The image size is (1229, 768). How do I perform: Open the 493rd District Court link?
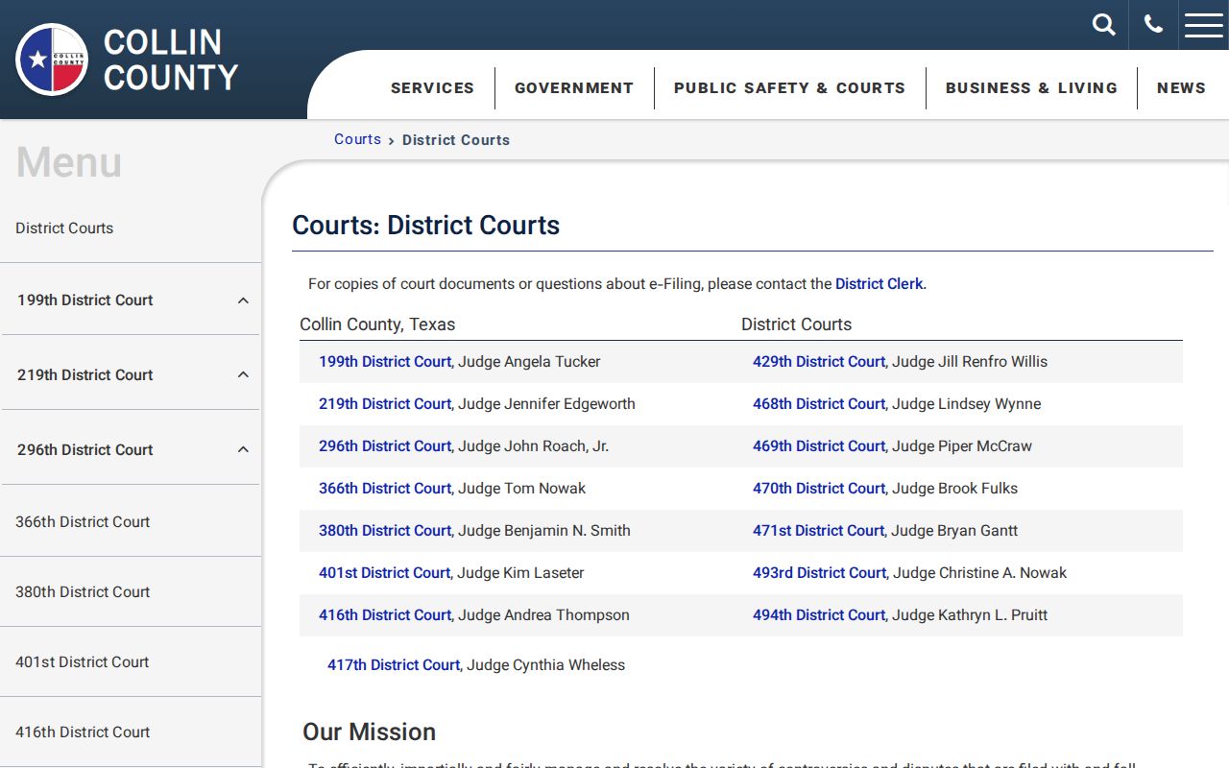coord(819,573)
